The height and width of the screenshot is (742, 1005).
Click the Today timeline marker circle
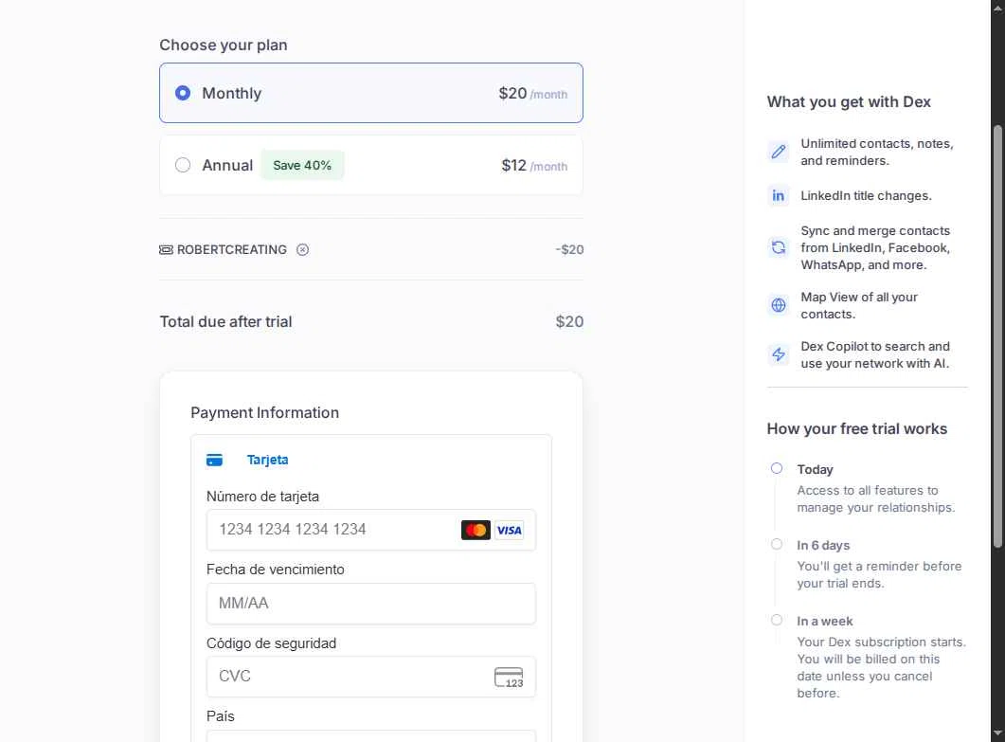[x=776, y=468]
